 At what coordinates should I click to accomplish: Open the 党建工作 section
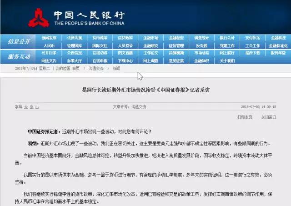(x=227, y=45)
